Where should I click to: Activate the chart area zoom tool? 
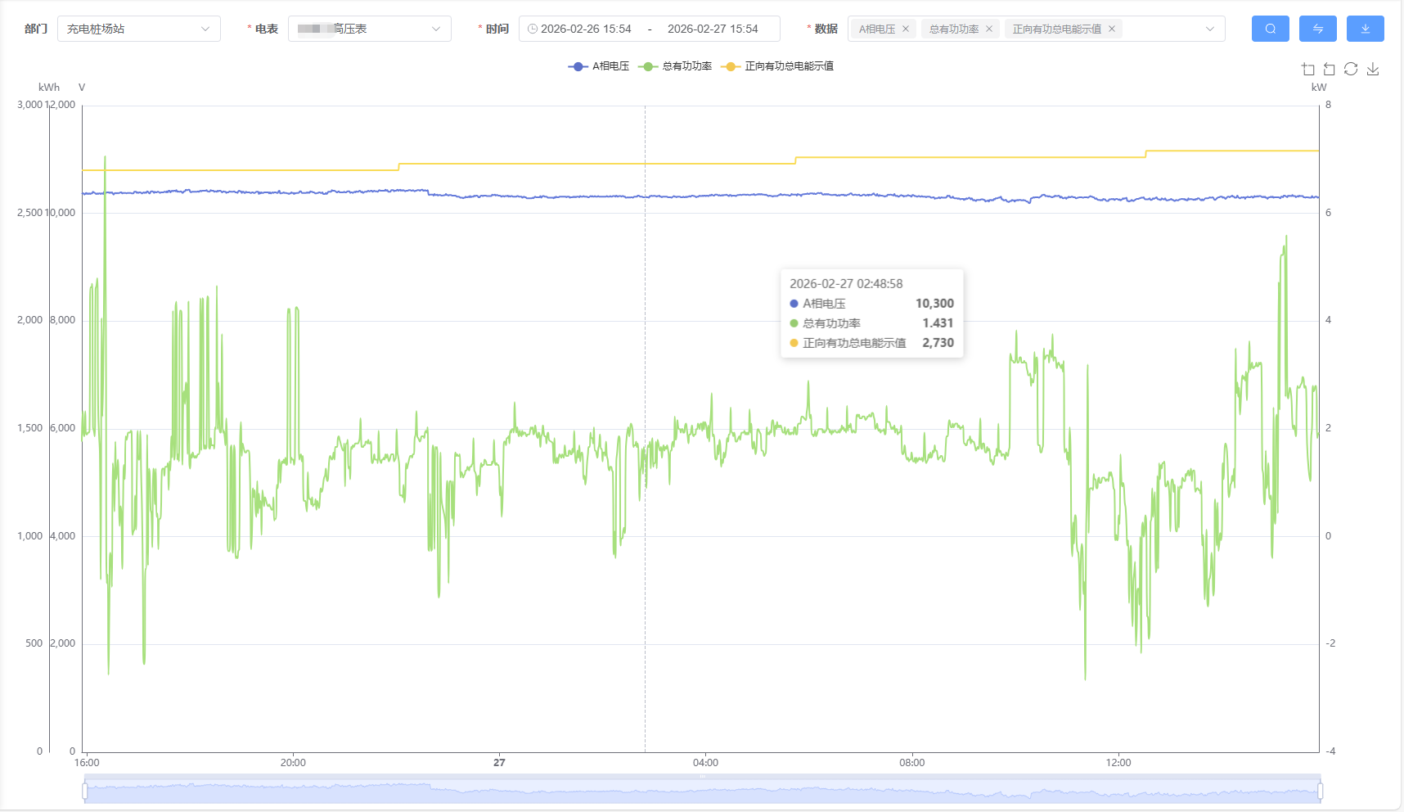point(1307,70)
